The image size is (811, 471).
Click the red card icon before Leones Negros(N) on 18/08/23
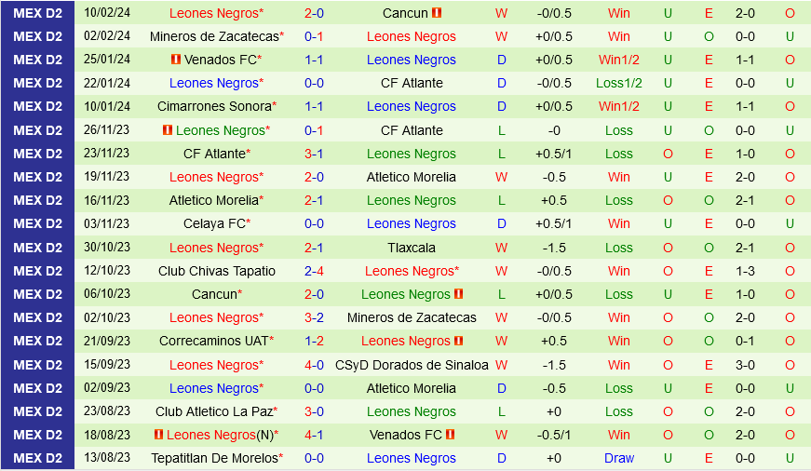point(158,435)
